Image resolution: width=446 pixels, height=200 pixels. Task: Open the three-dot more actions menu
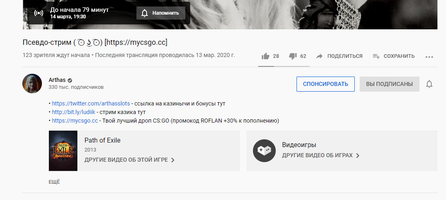point(429,57)
